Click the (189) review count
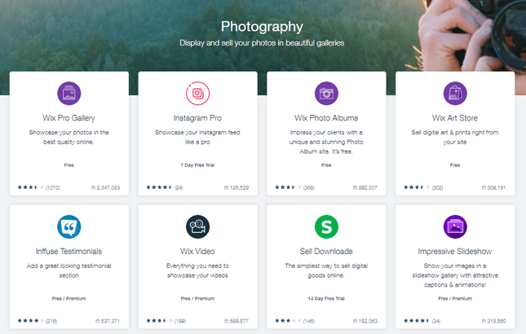 [x=180, y=321]
